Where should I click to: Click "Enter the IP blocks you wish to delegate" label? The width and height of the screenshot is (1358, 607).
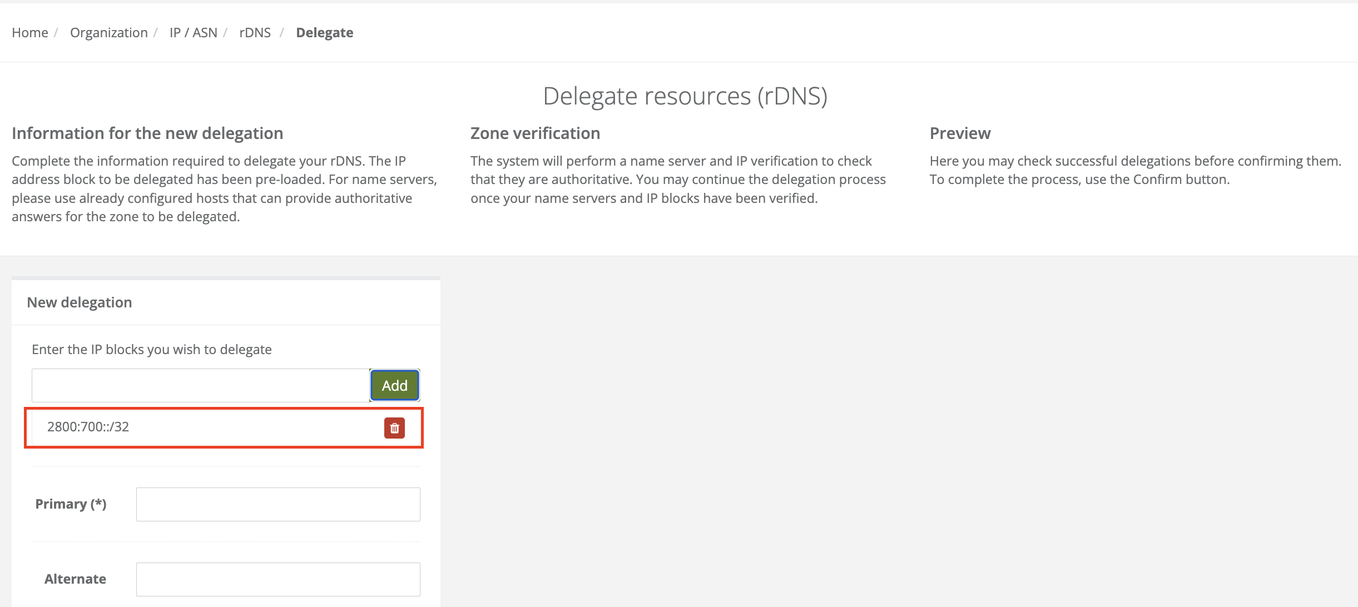click(152, 350)
